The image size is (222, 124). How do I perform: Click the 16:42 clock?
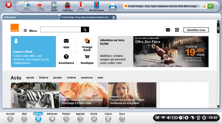213,118
